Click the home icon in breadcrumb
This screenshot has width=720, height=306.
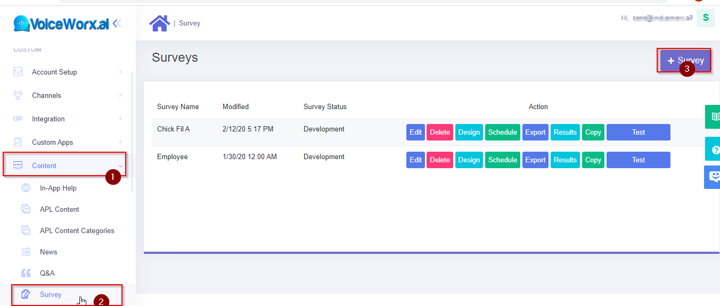[159, 23]
